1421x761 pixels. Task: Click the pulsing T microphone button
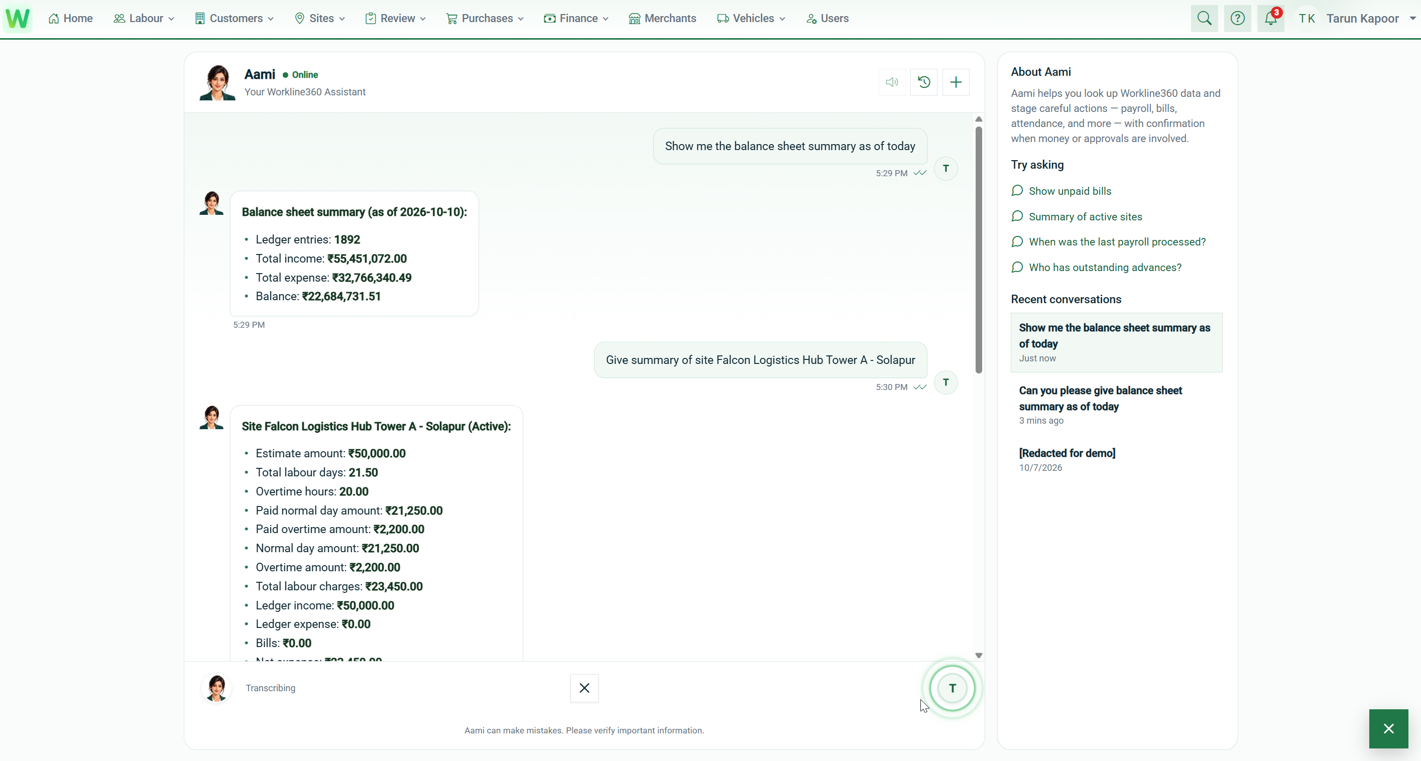pyautogui.click(x=952, y=688)
